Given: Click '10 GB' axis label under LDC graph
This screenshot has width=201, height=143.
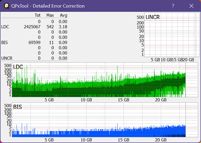Looking at the screenshot, I should pos(86,100).
